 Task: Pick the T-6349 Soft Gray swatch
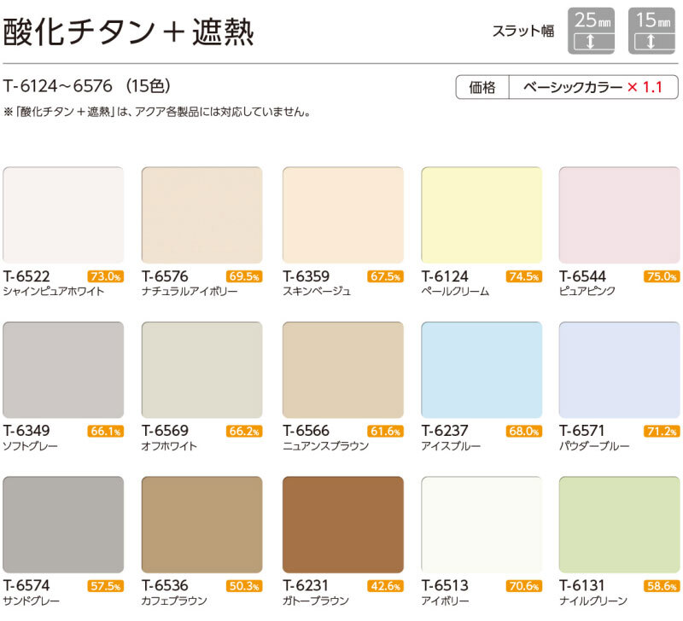63,369
